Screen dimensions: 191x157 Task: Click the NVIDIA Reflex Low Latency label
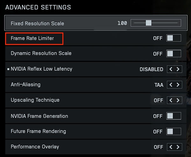(41, 69)
